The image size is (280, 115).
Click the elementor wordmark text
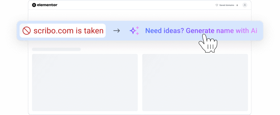pos(47,5)
